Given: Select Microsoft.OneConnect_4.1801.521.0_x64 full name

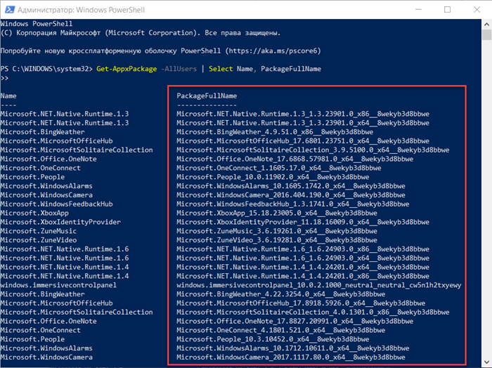Looking at the screenshot, I should (281, 330).
